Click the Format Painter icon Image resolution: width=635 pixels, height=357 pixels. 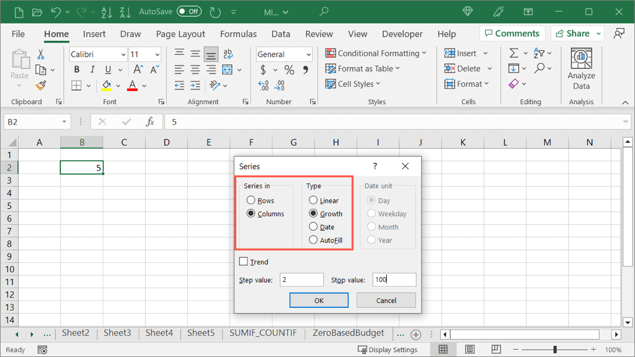click(x=41, y=85)
